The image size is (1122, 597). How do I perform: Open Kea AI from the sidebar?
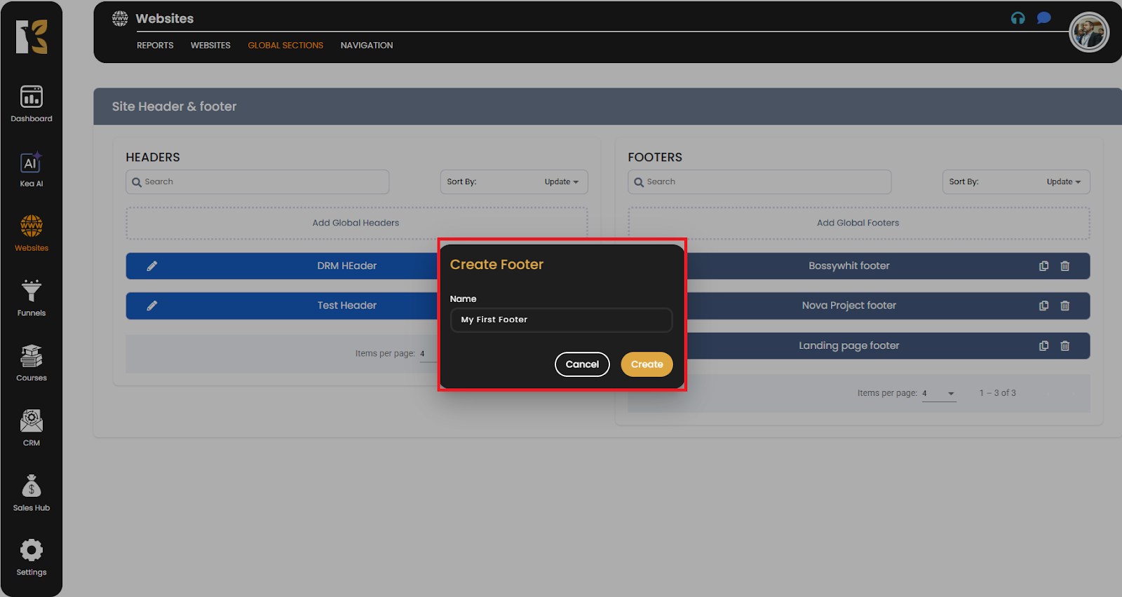(32, 169)
